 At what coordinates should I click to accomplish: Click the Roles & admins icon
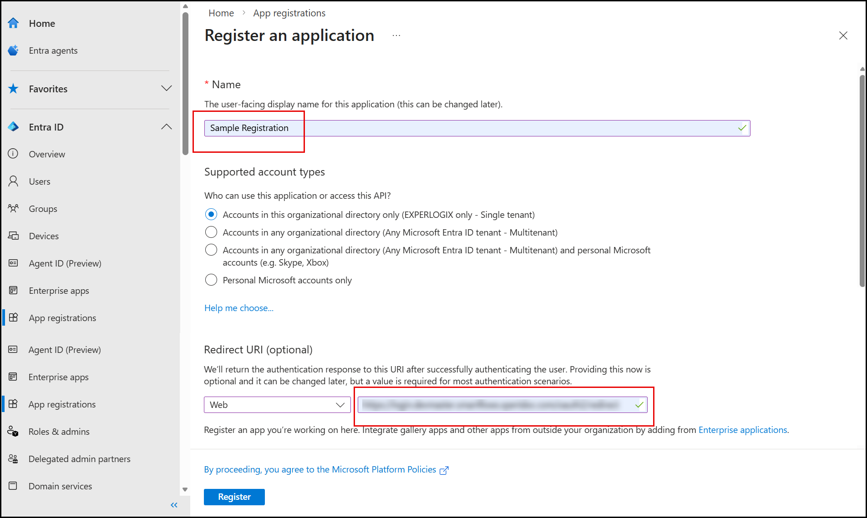(x=13, y=431)
